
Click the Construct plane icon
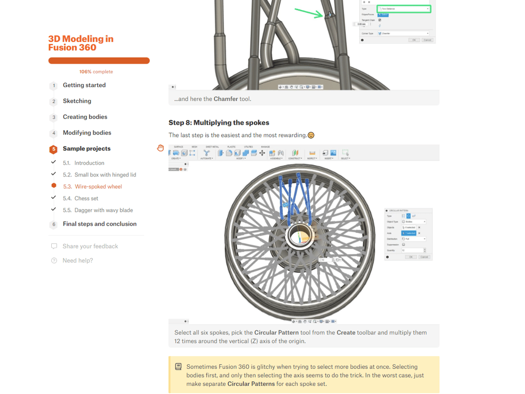(x=295, y=153)
